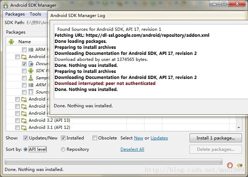Click the log window icon in status bar
The height and width of the screenshot is (177, 248).
point(239,165)
